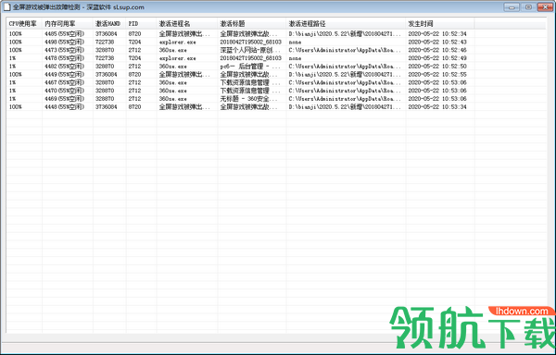This screenshot has height=355, width=556.
Task: Select the memory cell 4469 (55%空闲)
Action: click(65, 99)
